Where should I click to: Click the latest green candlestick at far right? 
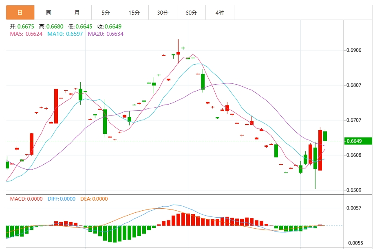tap(325, 136)
